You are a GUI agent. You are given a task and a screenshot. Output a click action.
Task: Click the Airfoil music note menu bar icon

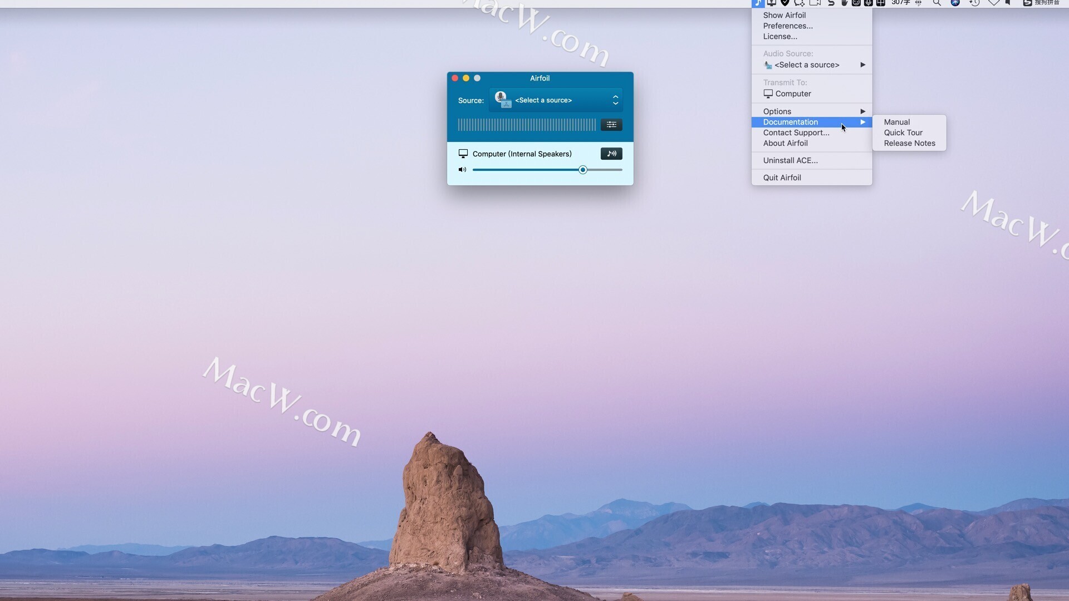758,3
